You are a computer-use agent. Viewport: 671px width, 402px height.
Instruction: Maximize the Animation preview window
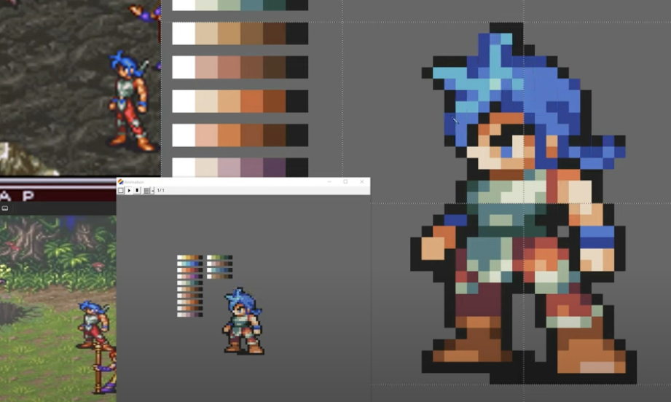click(x=346, y=182)
